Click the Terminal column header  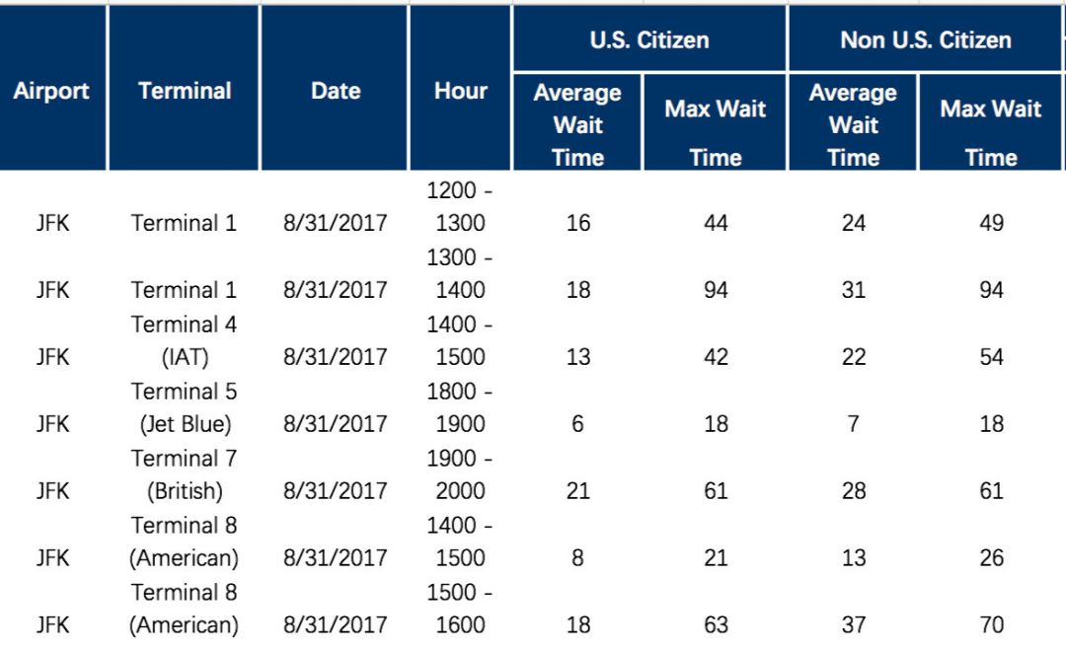(x=185, y=91)
